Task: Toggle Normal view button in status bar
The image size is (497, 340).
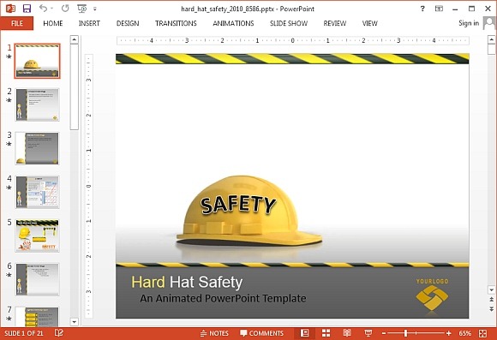Action: coord(304,333)
